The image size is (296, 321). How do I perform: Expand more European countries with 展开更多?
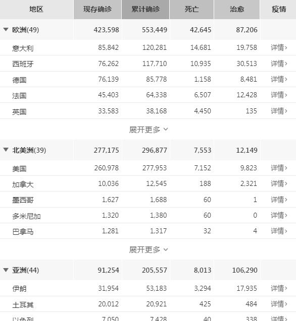148,130
